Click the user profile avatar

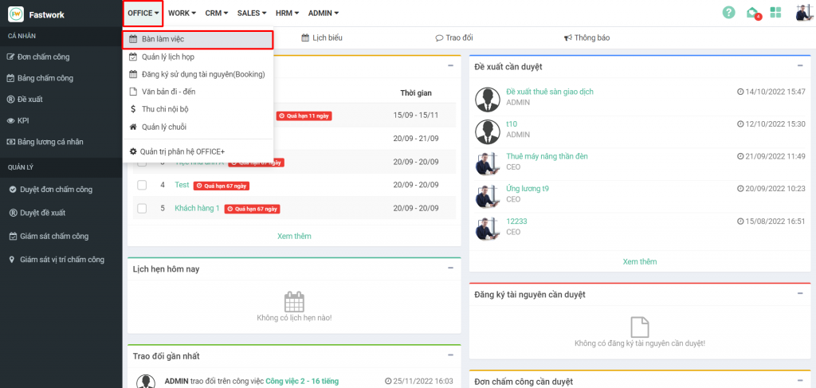803,13
